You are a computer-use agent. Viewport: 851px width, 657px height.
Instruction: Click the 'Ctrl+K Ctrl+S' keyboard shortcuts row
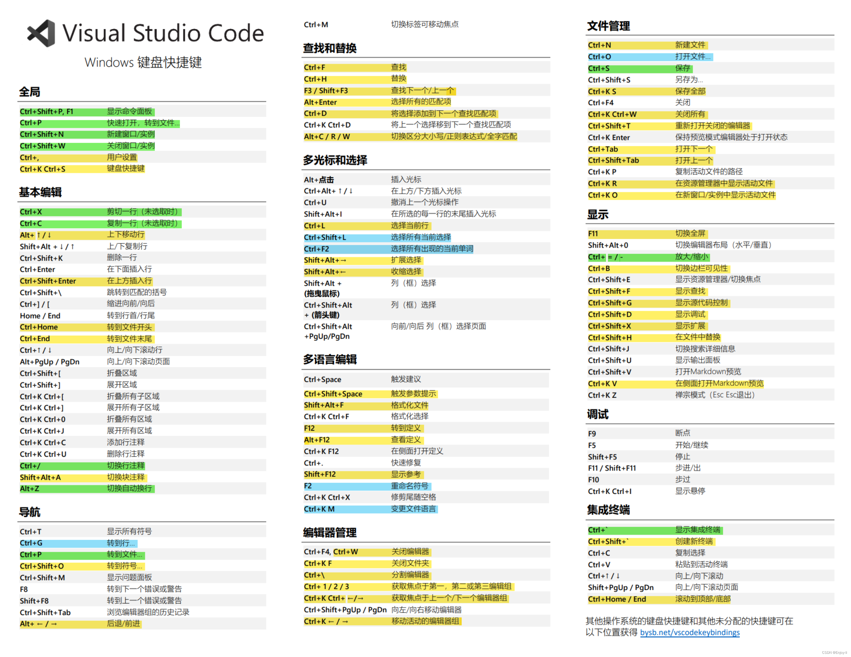click(x=143, y=169)
